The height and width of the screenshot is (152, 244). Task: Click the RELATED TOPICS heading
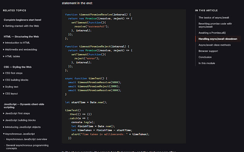(x=14, y=10)
